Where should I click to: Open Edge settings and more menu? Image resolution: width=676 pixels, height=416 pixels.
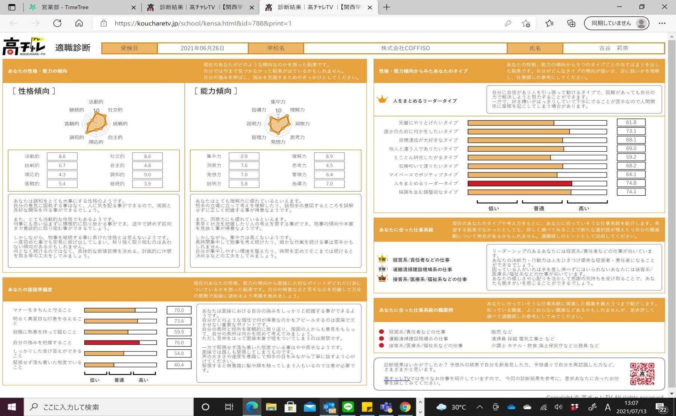(662, 23)
